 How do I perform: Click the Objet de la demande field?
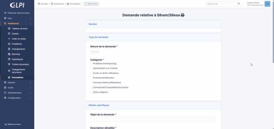tap(153, 119)
